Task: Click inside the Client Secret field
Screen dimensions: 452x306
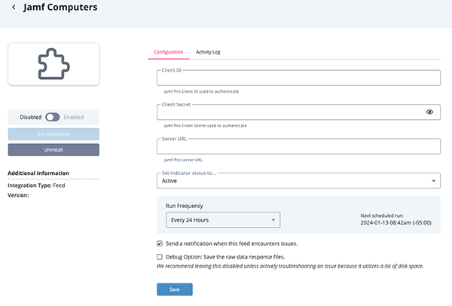Action: [290, 112]
